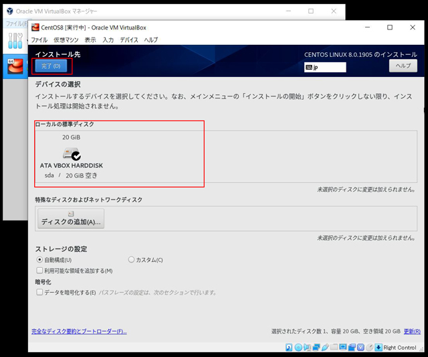Click the VirtualBox Manager title bar logo
The height and width of the screenshot is (357, 428).
10,11
